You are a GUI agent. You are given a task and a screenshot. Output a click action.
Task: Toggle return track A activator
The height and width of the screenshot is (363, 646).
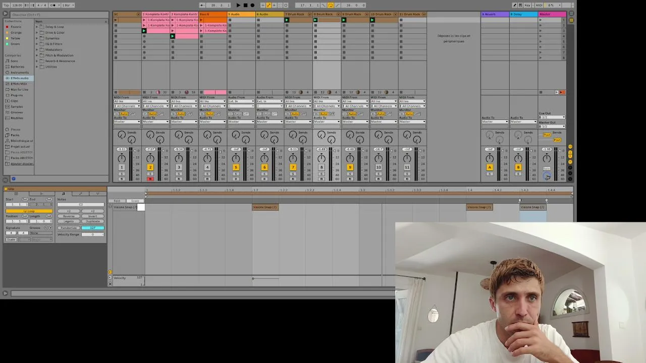pos(490,167)
